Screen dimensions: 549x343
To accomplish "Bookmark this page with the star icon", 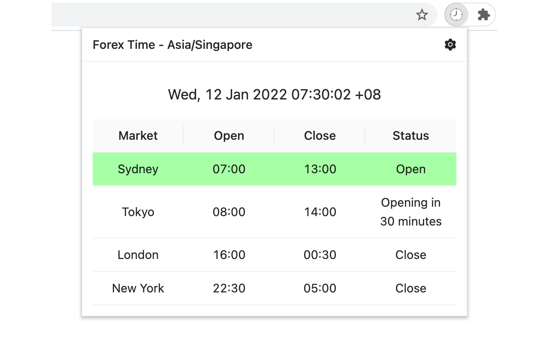I will [422, 15].
